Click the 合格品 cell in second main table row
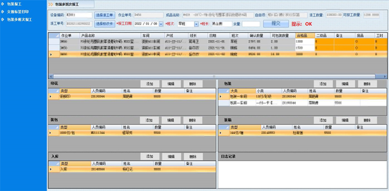The image size is (389, 191). click(x=305, y=48)
